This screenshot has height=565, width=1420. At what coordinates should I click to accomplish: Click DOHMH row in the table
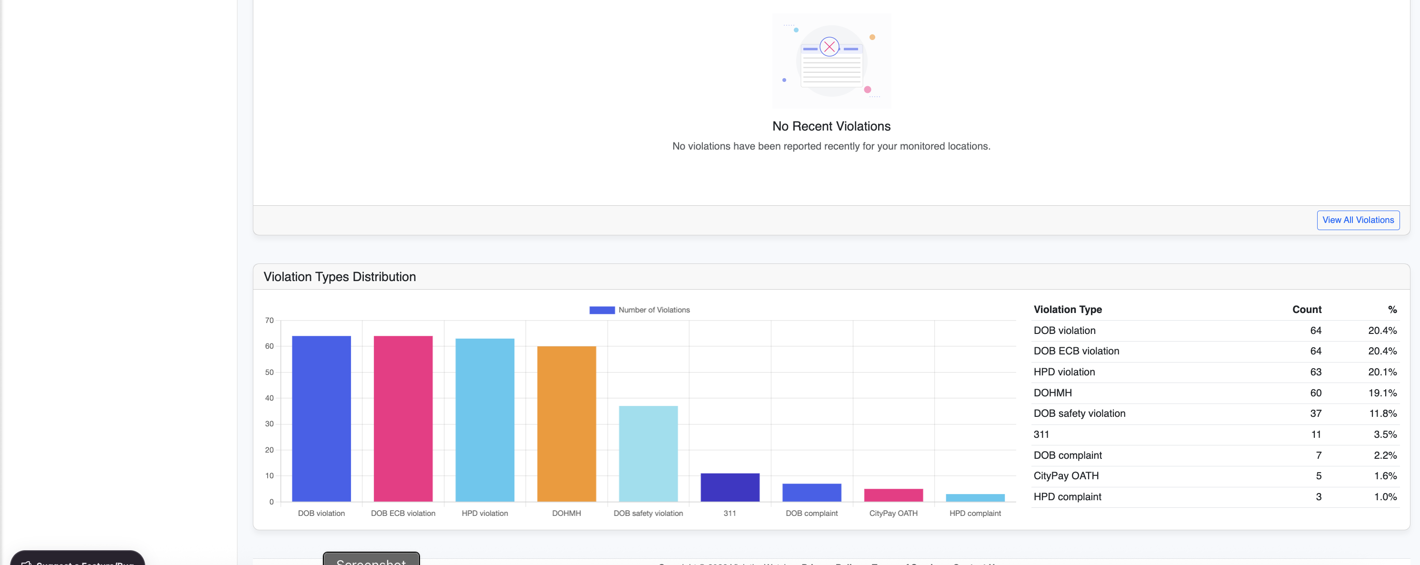(x=1215, y=393)
